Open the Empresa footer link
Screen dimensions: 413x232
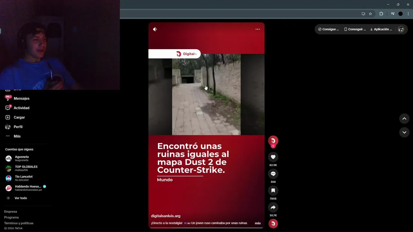pos(10,212)
